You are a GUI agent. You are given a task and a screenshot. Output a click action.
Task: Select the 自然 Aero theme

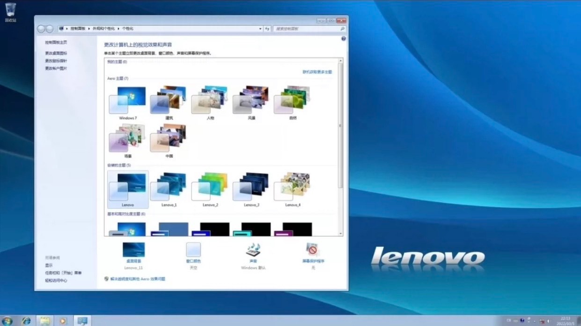[x=292, y=103]
